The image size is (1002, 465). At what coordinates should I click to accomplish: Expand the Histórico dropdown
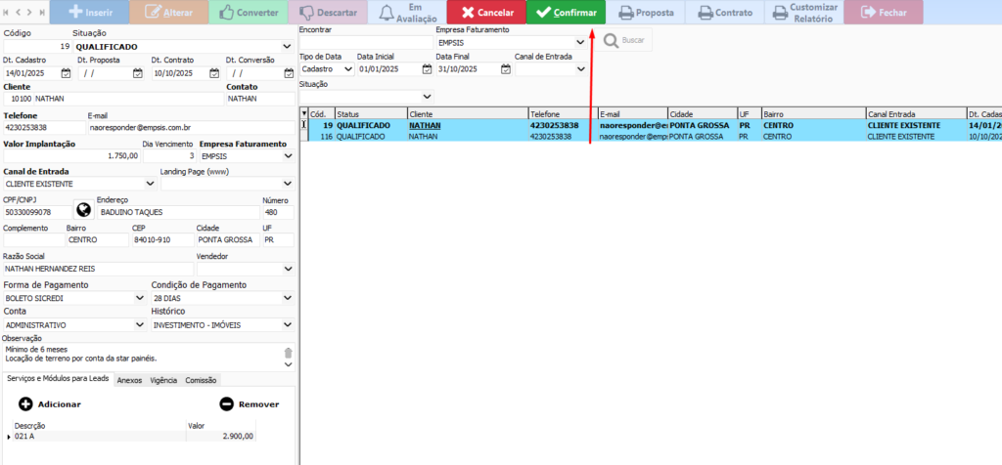(x=287, y=323)
